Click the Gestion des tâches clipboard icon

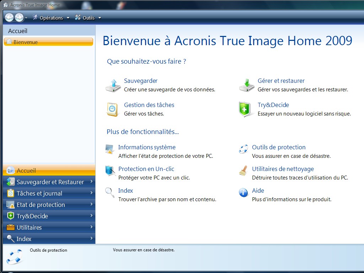113,109
